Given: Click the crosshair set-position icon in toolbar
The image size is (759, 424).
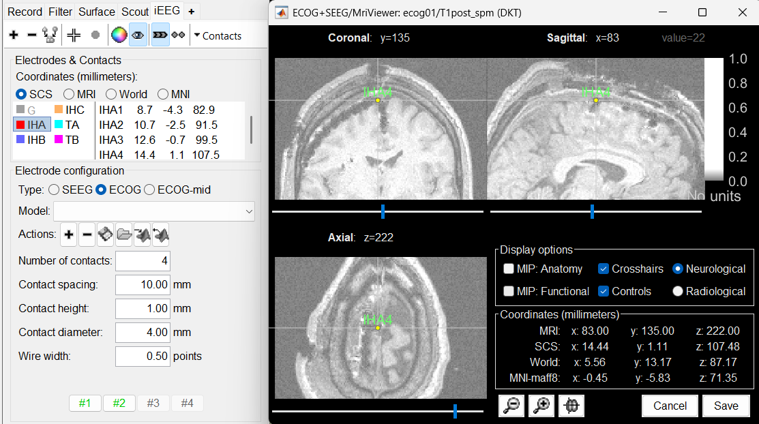Looking at the screenshot, I should pos(74,35).
